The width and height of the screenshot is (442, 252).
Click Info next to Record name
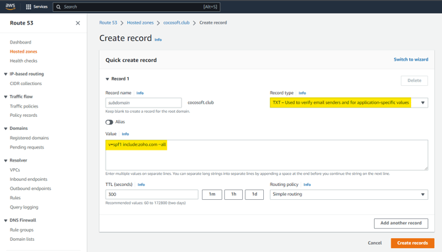(140, 93)
